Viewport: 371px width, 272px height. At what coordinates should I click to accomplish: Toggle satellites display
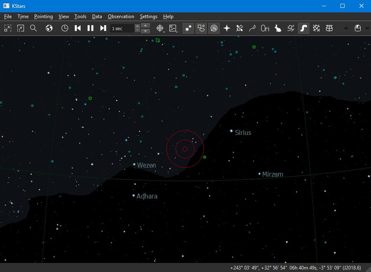pos(240,28)
